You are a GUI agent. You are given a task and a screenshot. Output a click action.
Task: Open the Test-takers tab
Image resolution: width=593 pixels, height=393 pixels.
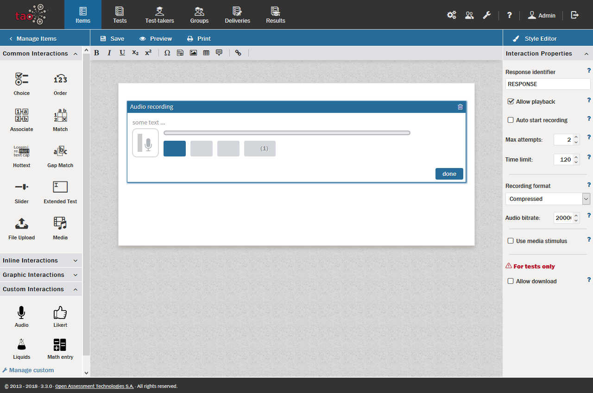tap(159, 15)
